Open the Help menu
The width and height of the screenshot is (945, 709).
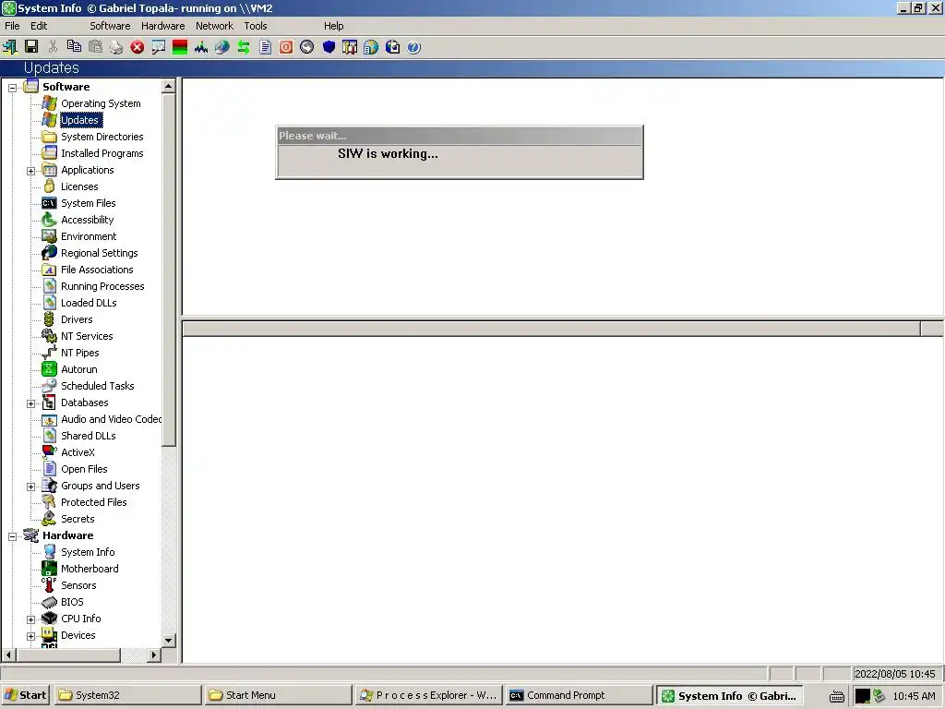pos(333,26)
